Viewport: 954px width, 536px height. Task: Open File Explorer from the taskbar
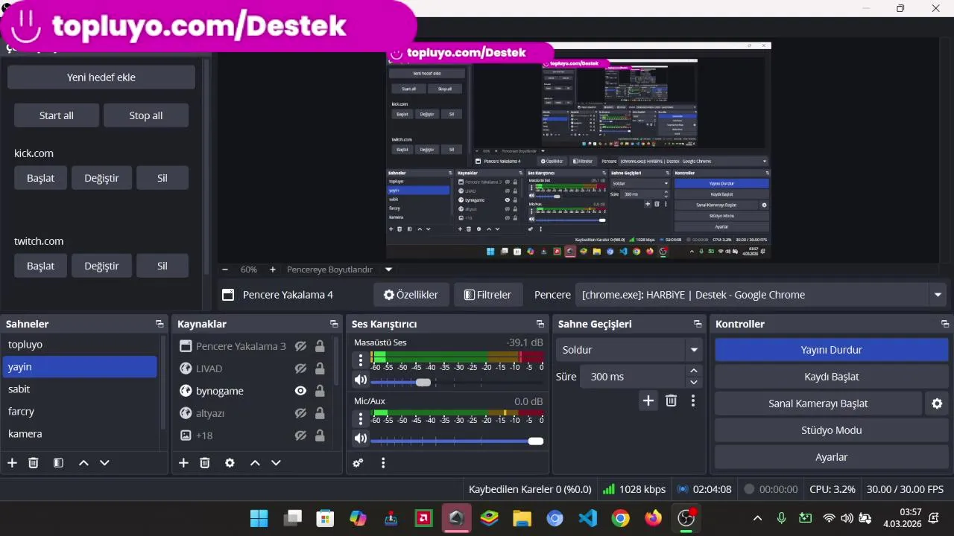point(522,518)
